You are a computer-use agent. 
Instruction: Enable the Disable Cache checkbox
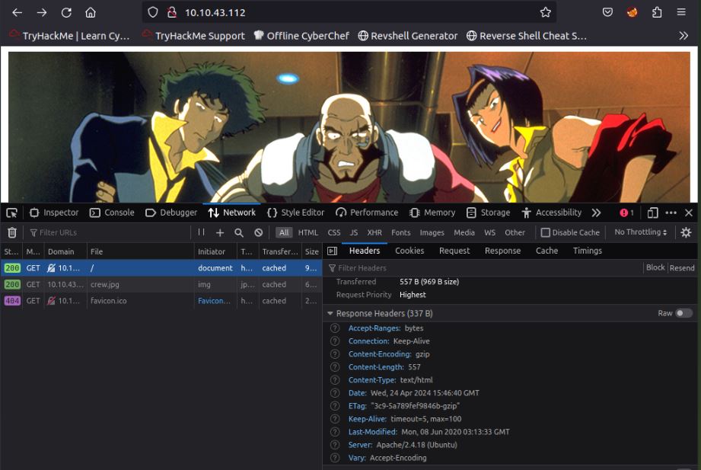pyautogui.click(x=546, y=232)
